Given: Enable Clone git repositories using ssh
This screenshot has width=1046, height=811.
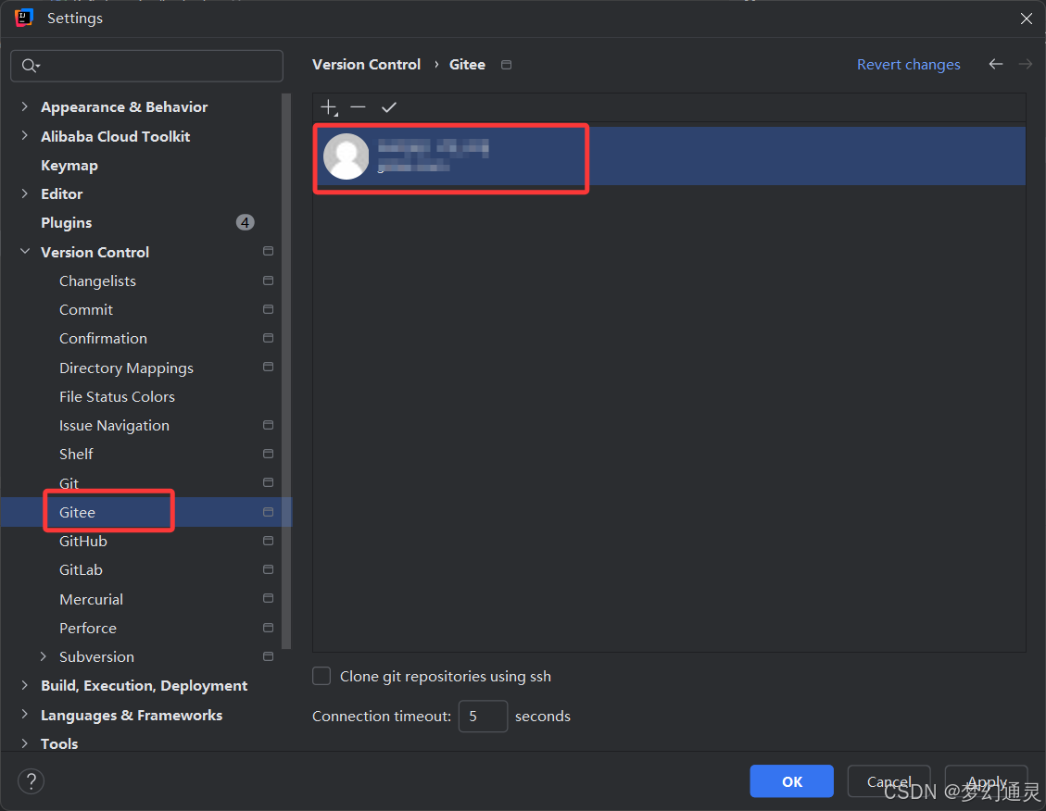Looking at the screenshot, I should coord(321,677).
